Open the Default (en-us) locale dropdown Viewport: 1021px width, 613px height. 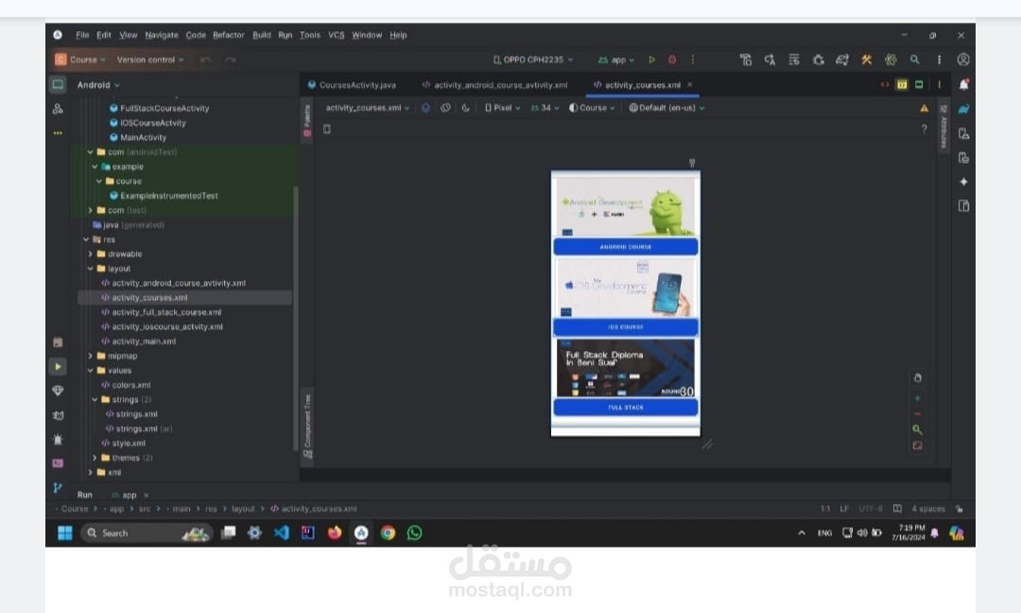(x=666, y=108)
